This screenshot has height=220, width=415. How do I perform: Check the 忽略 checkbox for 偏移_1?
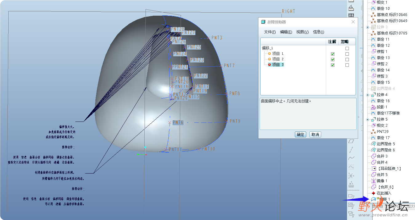pyautogui.click(x=347, y=48)
